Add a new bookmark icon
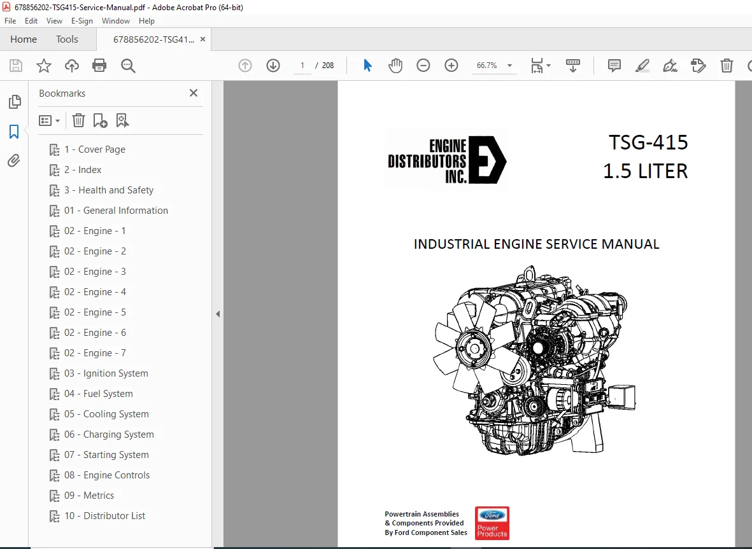 100,120
